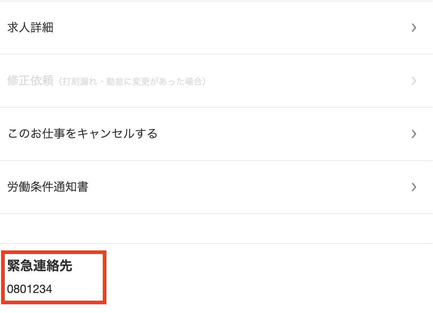Viewport: 433px width, 313px height.
Task: Click the grayed chevron beside 修正依頼
Action: pyautogui.click(x=414, y=81)
